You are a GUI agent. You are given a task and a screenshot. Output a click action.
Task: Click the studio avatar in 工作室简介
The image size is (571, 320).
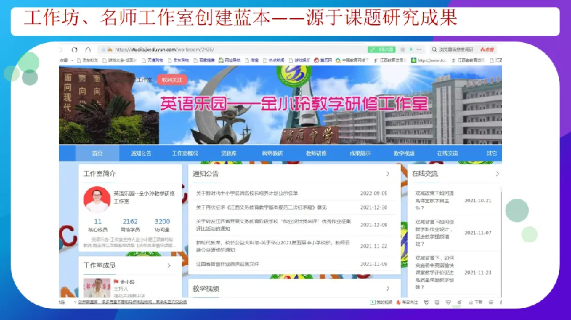97,199
